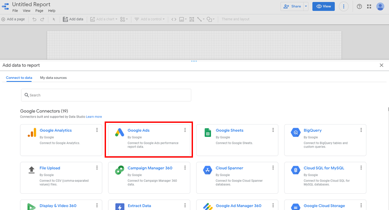Click the URL embed code icon

pyautogui.click(x=174, y=19)
